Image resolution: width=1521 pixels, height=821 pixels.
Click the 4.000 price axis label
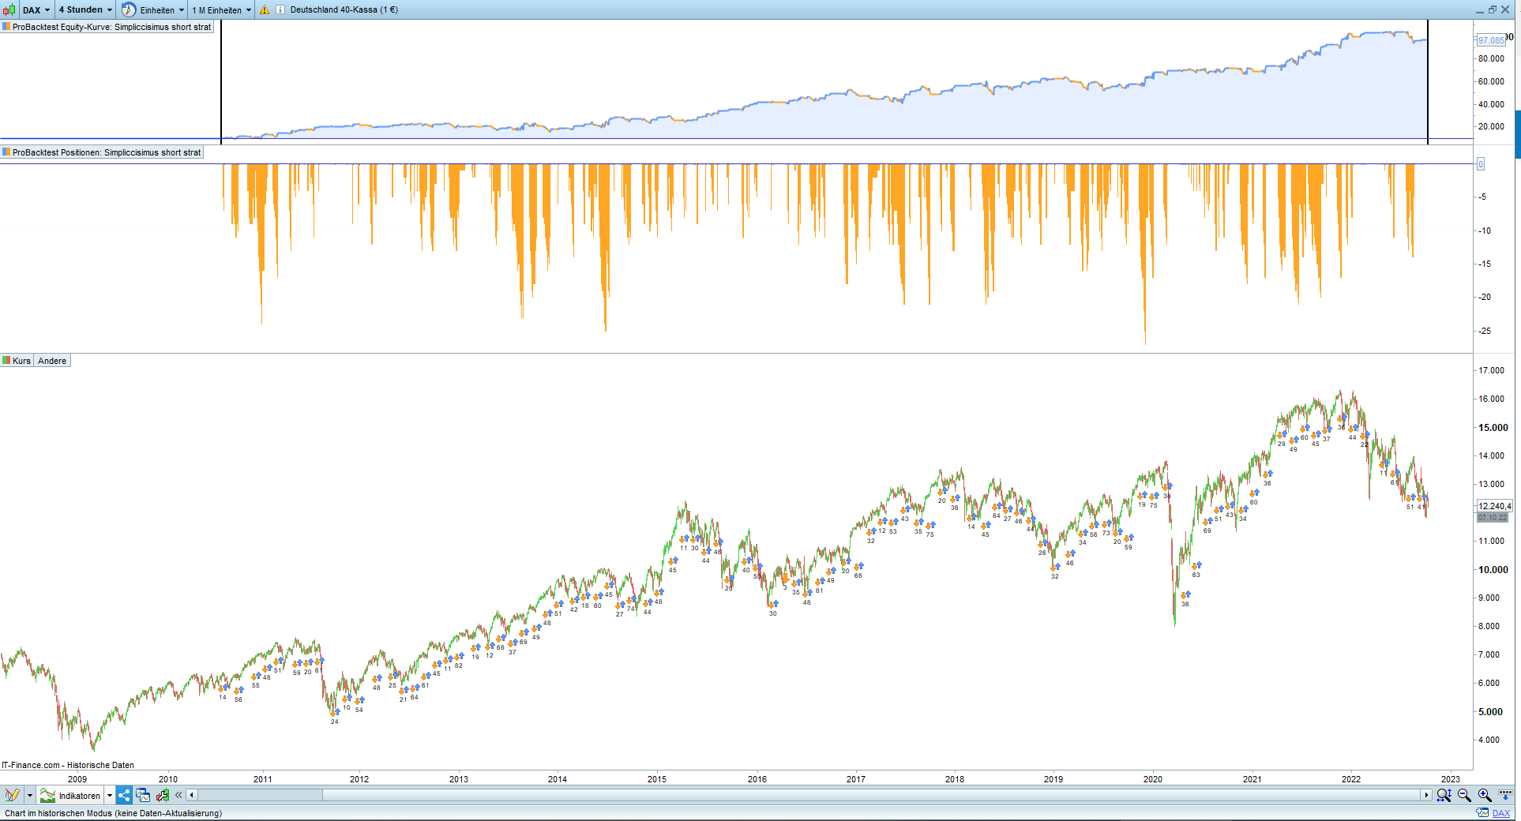1489,740
